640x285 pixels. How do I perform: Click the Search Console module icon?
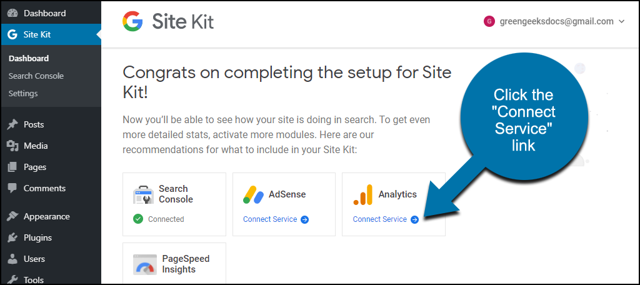(x=143, y=194)
